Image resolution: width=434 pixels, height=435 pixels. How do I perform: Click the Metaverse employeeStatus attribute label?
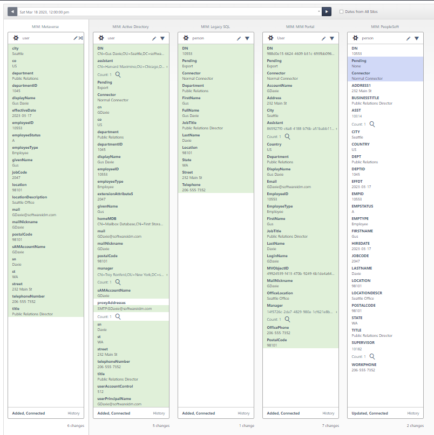coord(26,135)
